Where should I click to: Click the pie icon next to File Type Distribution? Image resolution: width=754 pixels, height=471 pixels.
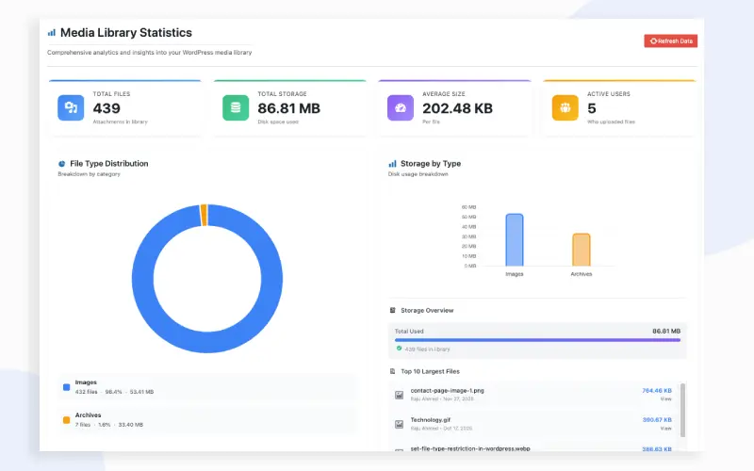pyautogui.click(x=61, y=164)
